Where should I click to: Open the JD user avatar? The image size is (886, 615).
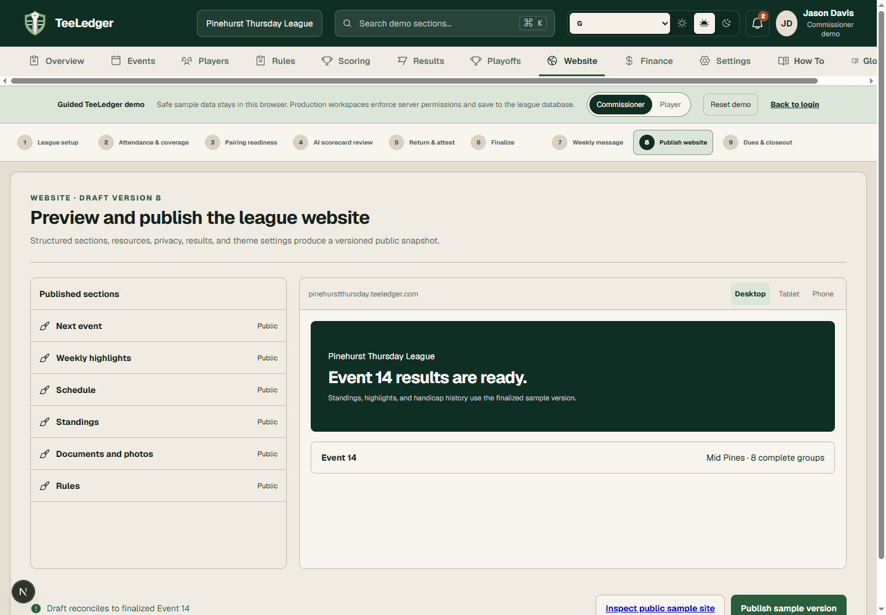click(786, 23)
